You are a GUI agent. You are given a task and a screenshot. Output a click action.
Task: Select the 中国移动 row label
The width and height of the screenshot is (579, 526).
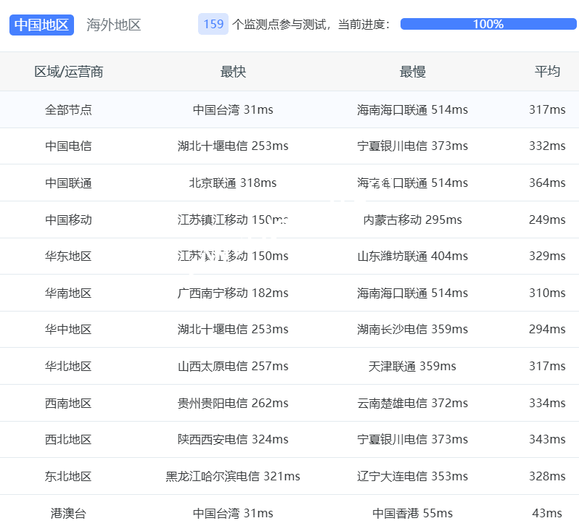(x=69, y=220)
